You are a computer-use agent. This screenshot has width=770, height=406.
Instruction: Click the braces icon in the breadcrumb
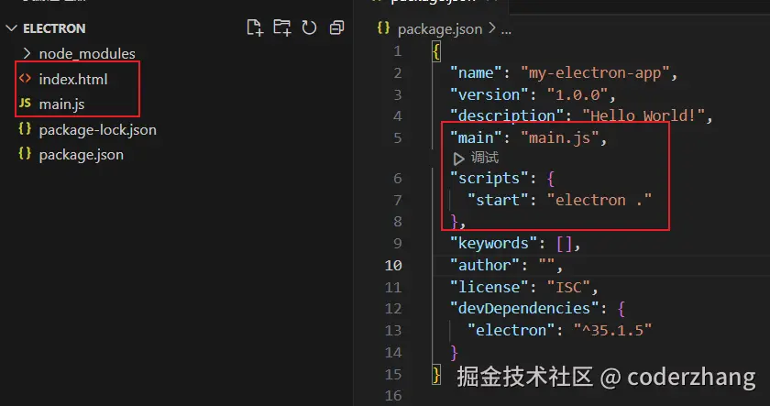tap(383, 28)
